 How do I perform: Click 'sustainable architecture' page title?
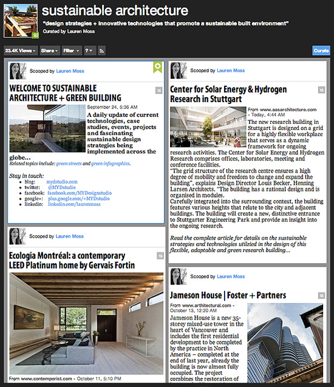[x=115, y=11]
